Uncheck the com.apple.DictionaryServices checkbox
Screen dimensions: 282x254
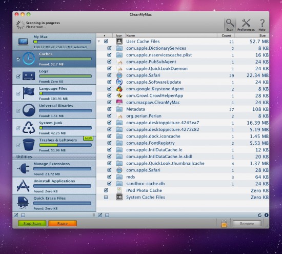[109, 48]
